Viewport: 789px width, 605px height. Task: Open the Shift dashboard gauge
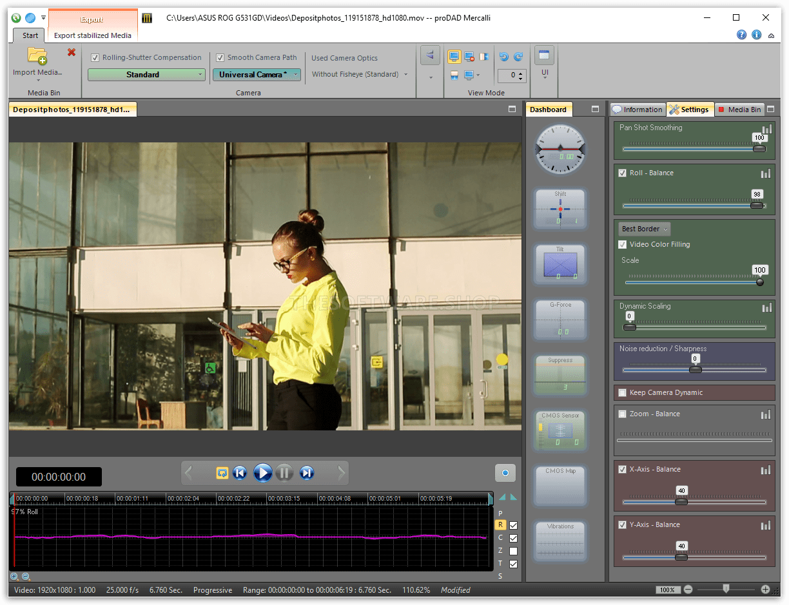[560, 209]
